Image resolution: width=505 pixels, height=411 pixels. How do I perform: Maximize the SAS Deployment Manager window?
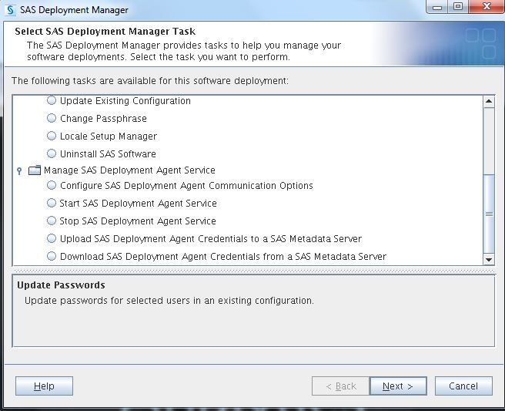pyautogui.click(x=458, y=8)
